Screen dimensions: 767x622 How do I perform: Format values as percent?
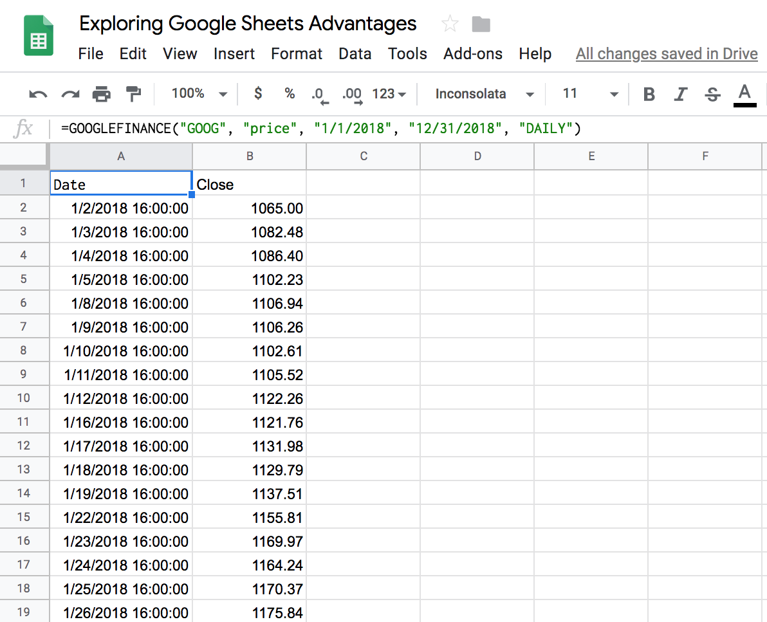[289, 93]
